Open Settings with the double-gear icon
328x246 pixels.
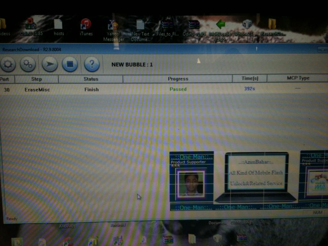click(x=28, y=64)
